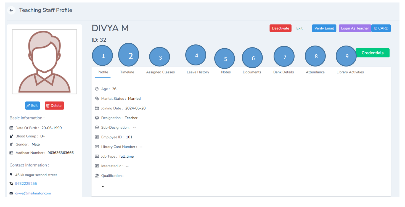Switch to the Timeline tab
Image resolution: width=405 pixels, height=207 pixels.
(x=127, y=72)
